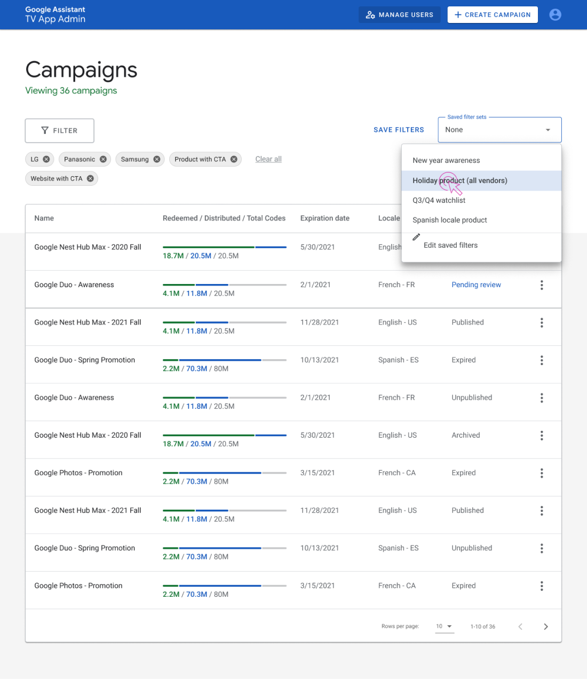Go to the previous page of campaigns
587x679 pixels.
520,627
